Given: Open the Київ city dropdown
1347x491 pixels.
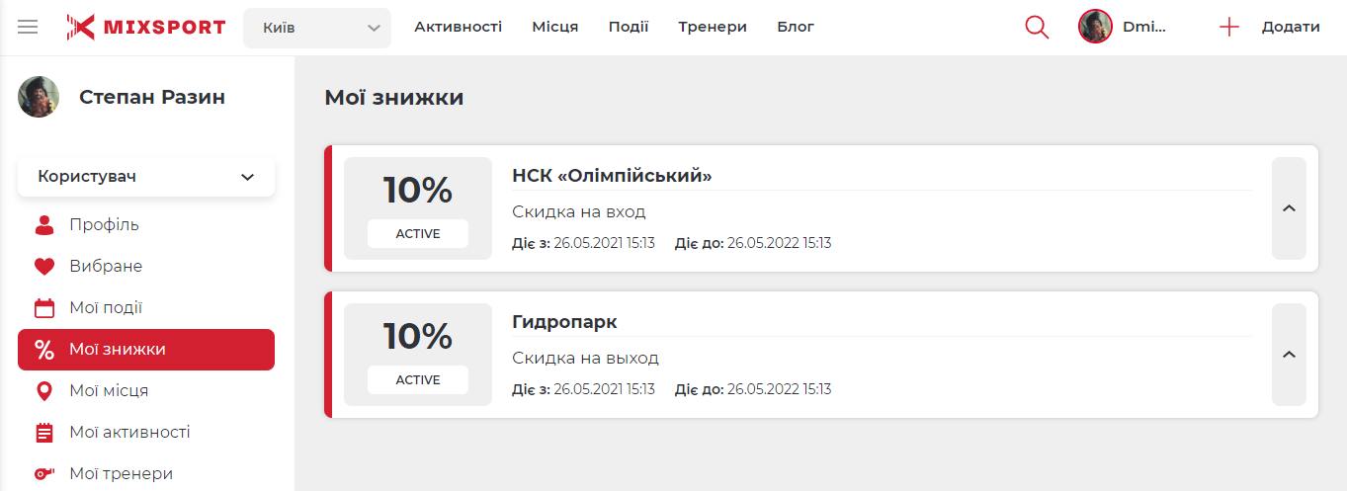Looking at the screenshot, I should pos(317,28).
